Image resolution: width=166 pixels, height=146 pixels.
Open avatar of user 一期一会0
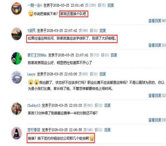[x=17, y=9]
